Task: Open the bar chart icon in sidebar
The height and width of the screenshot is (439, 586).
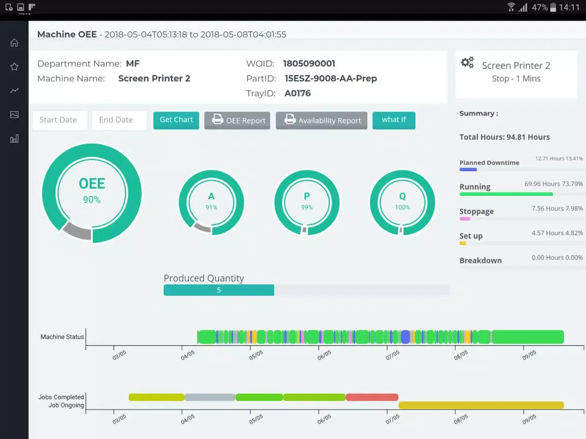Action: (x=14, y=139)
